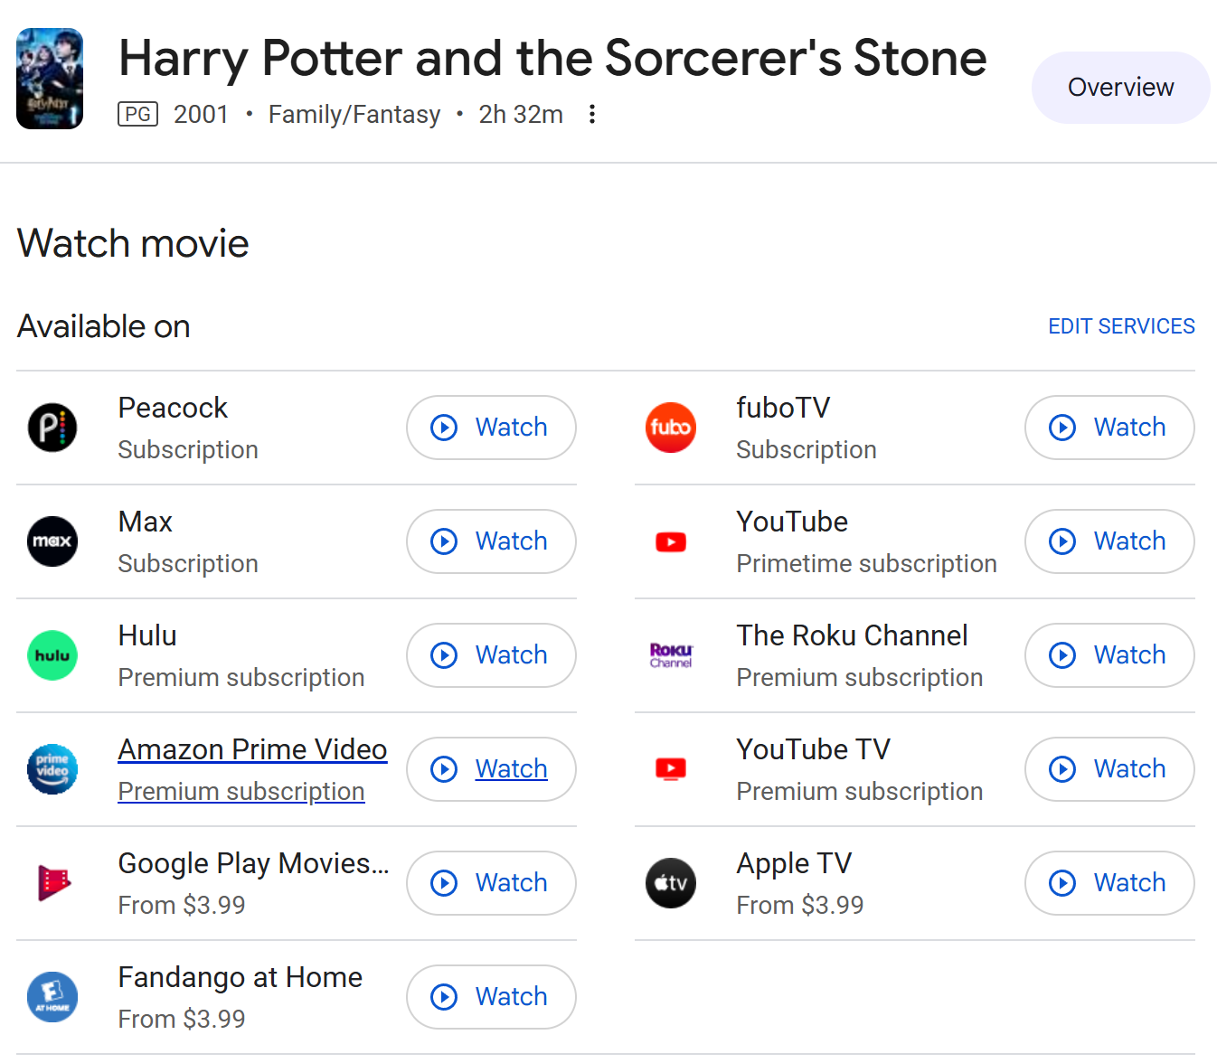
Task: Click 'From $3.99' under Google Play Movies
Action: (x=181, y=905)
